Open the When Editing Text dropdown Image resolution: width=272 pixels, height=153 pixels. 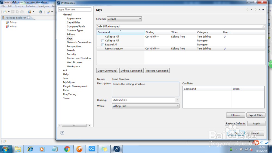coord(146,106)
